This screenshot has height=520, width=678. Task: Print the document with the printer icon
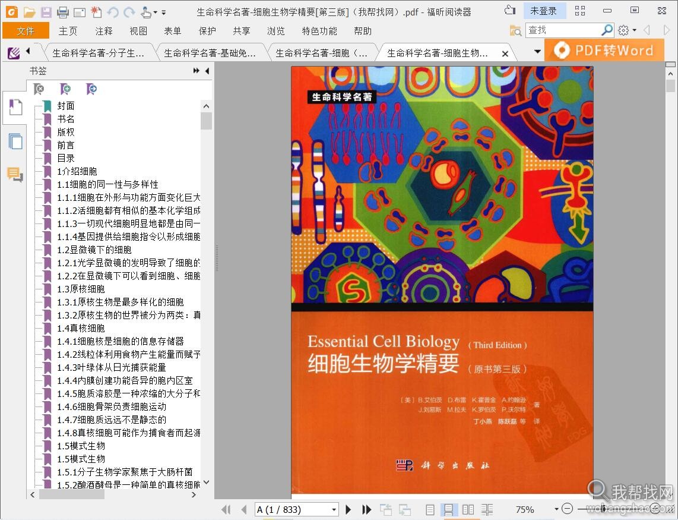click(63, 12)
